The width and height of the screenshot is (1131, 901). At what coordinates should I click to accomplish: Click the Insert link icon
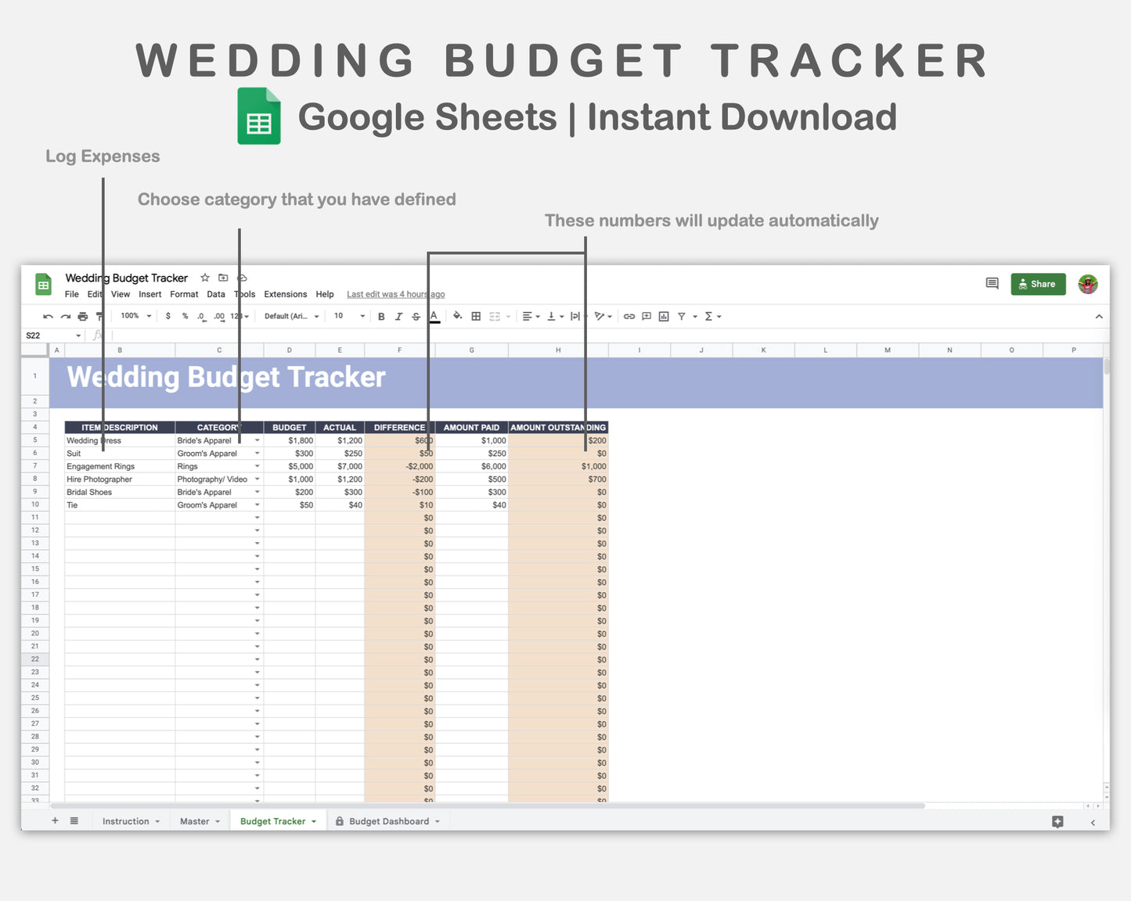[x=629, y=316]
